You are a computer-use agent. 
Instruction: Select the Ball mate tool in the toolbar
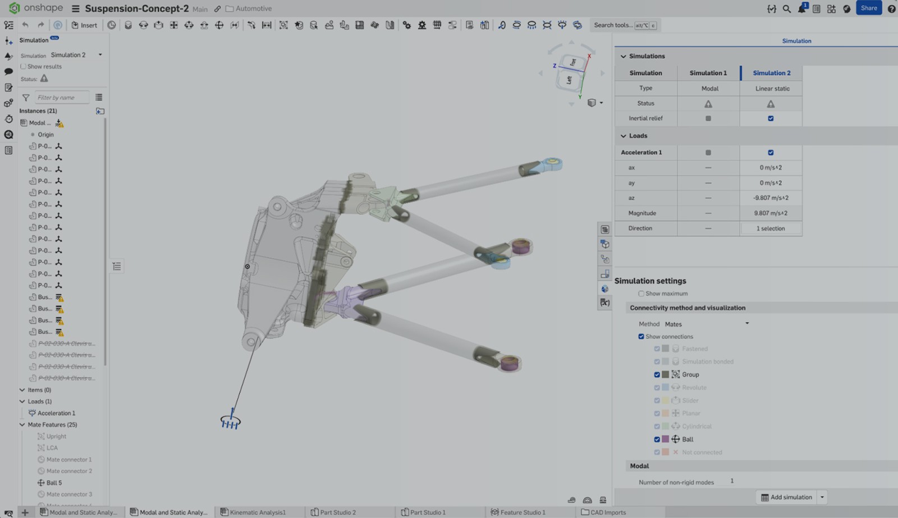click(x=219, y=25)
